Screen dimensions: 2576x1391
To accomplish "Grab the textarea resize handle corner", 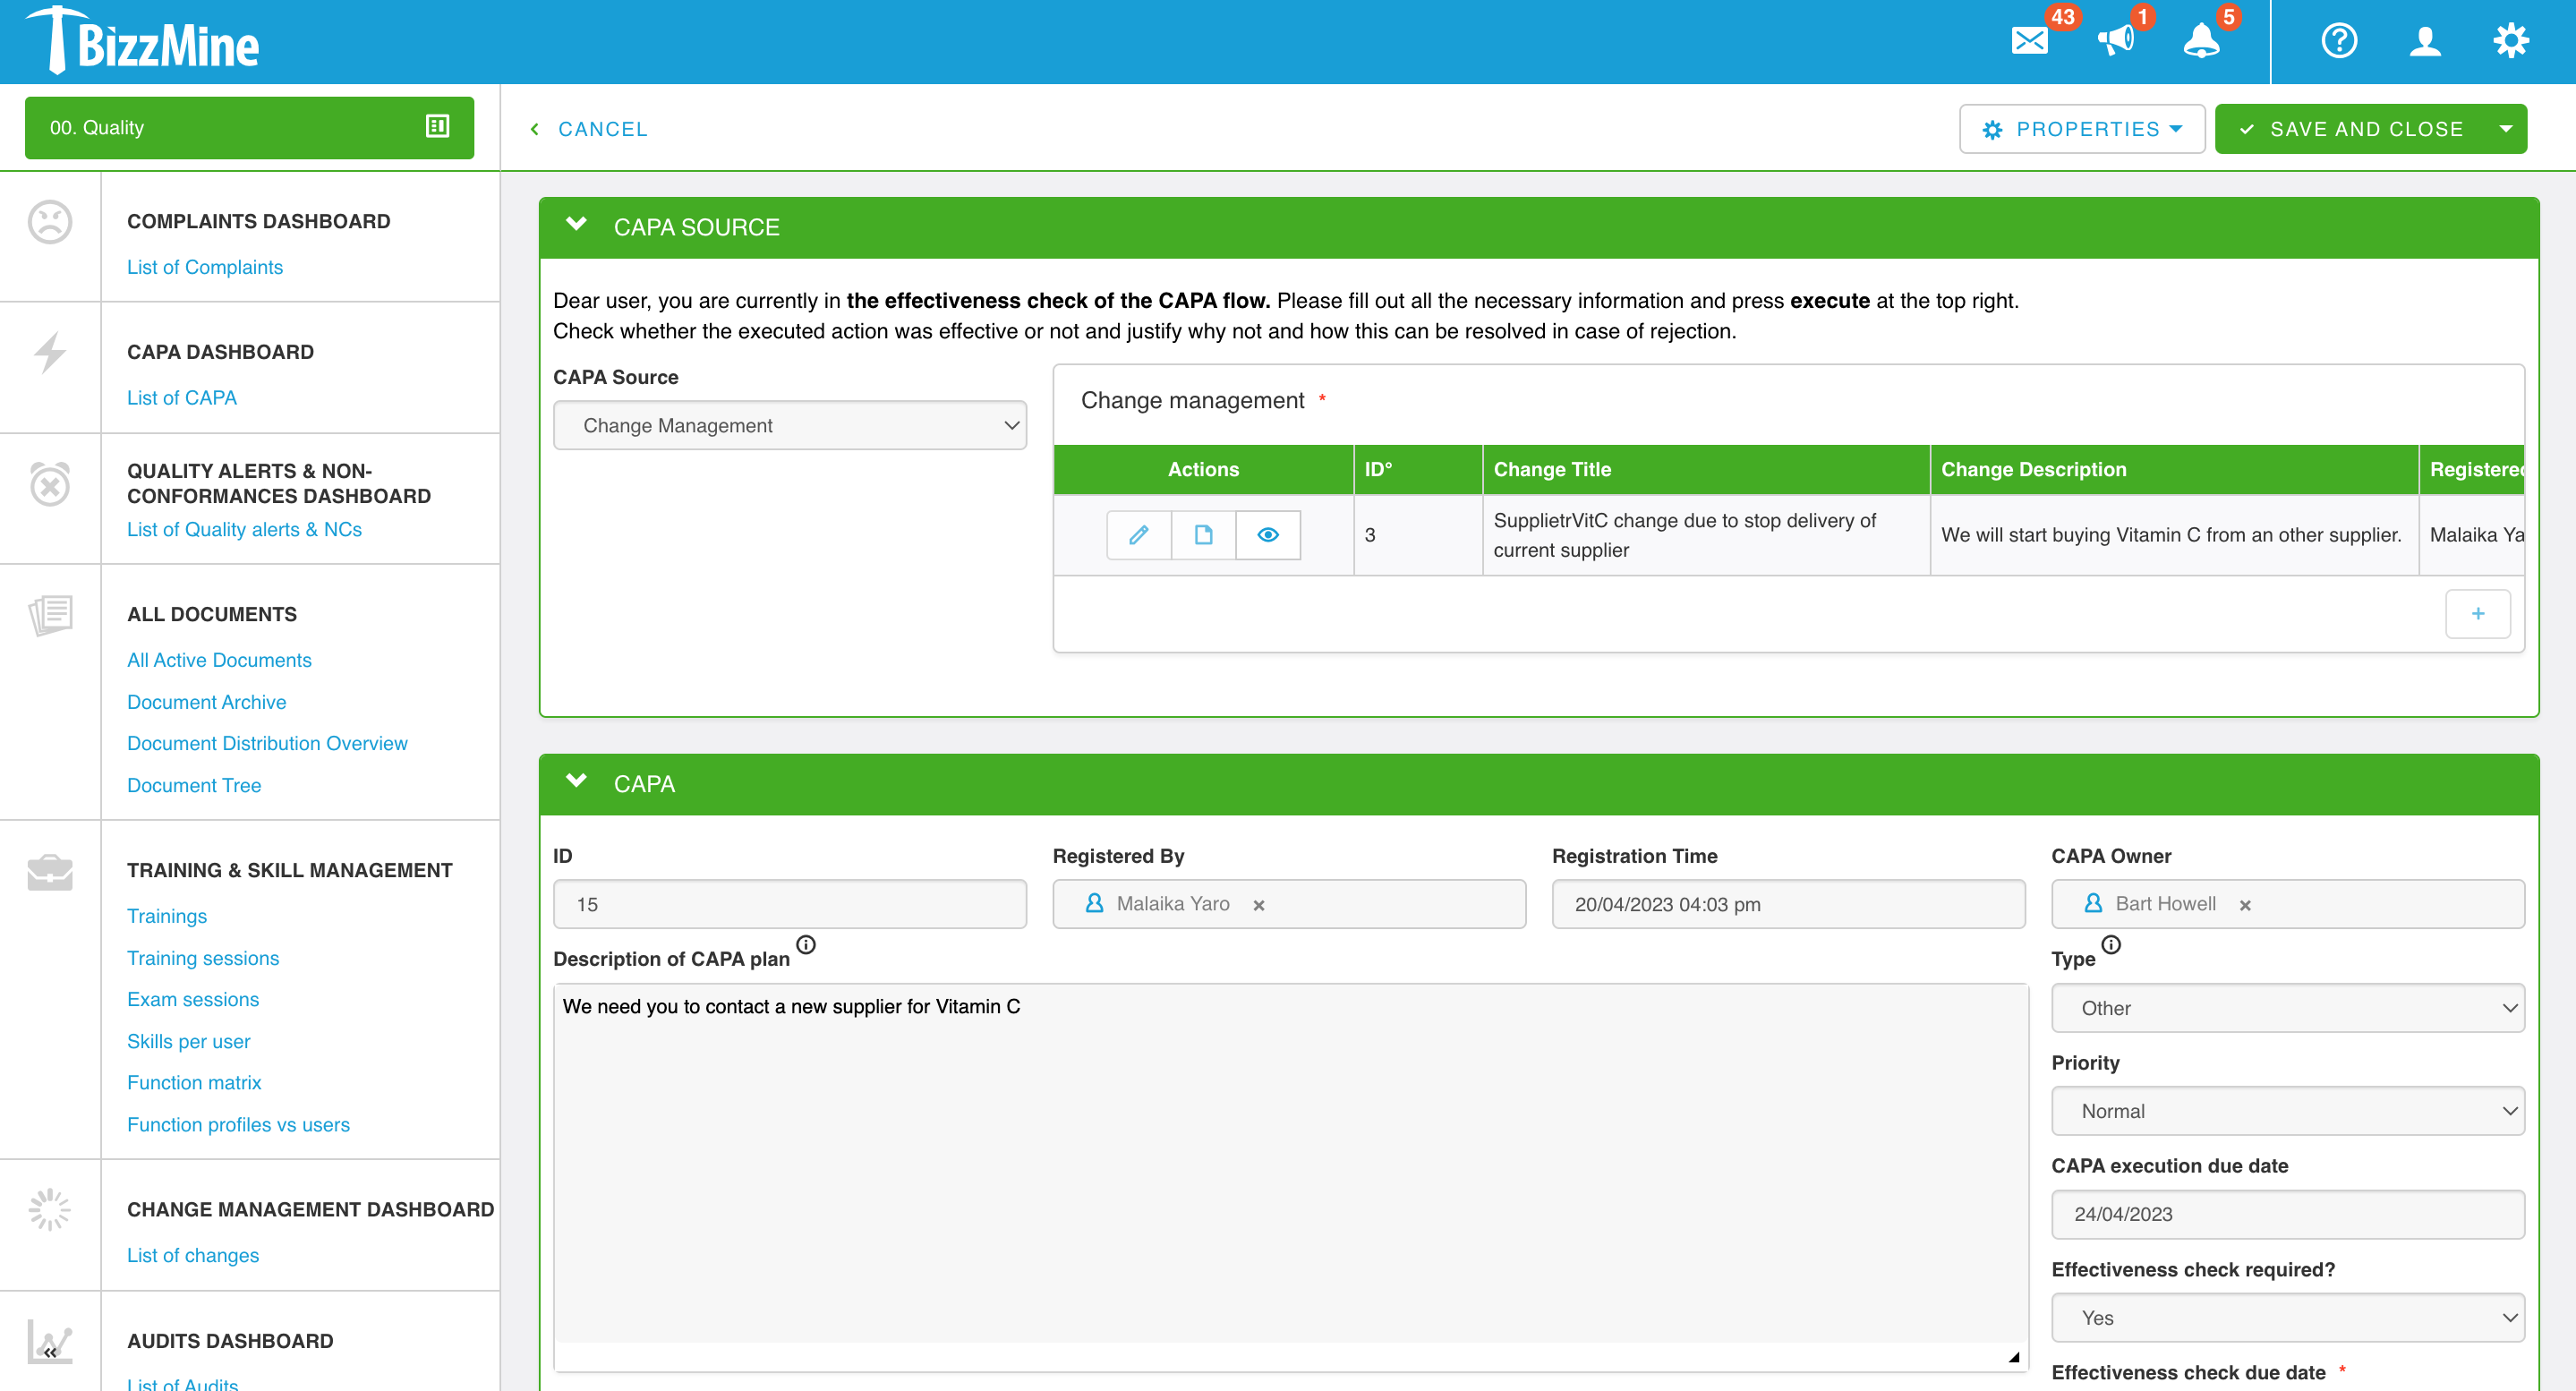I will [x=2014, y=1357].
